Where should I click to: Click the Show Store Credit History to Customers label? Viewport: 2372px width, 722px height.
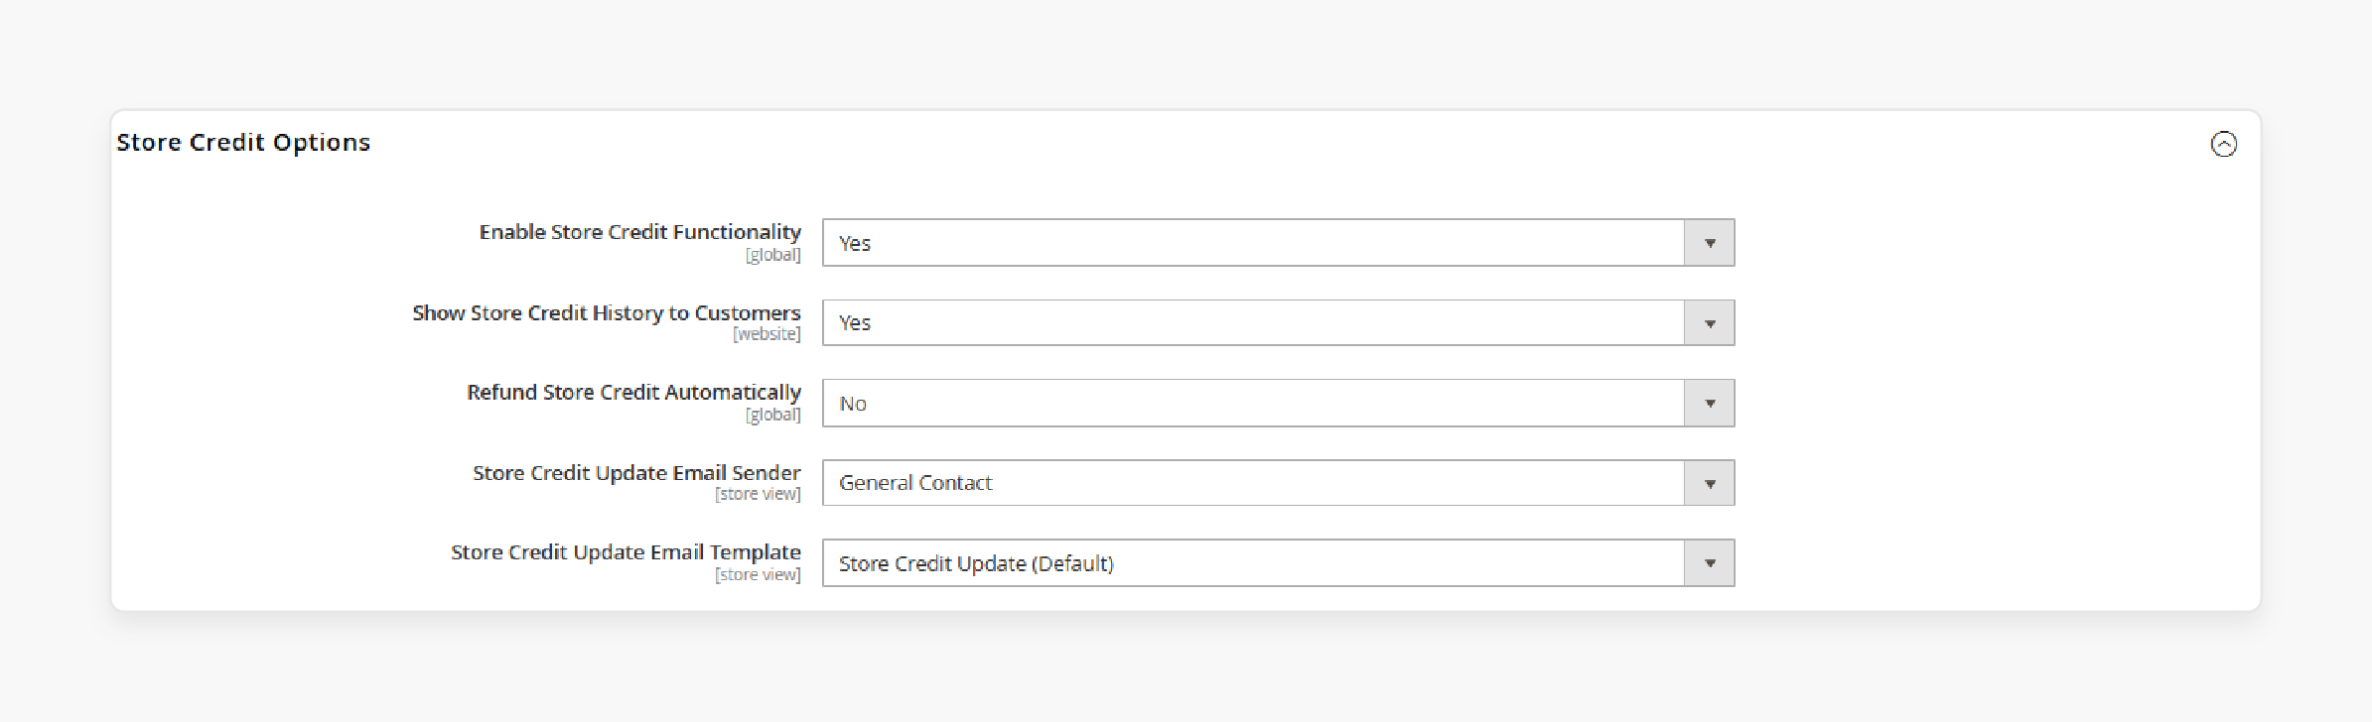pos(606,313)
